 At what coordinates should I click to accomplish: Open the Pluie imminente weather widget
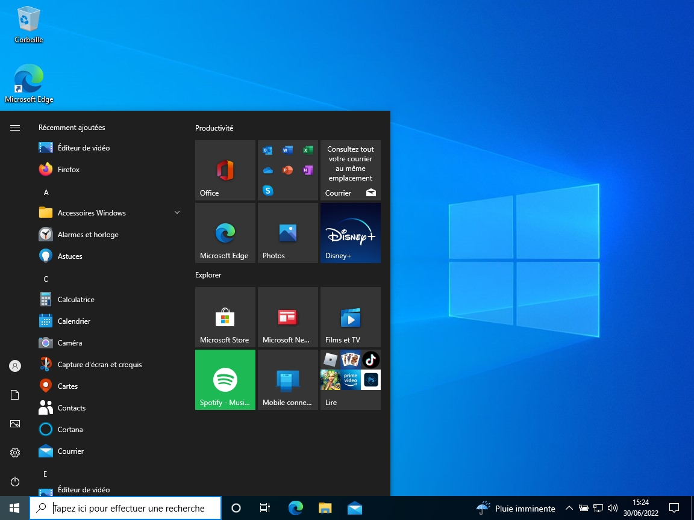click(516, 508)
